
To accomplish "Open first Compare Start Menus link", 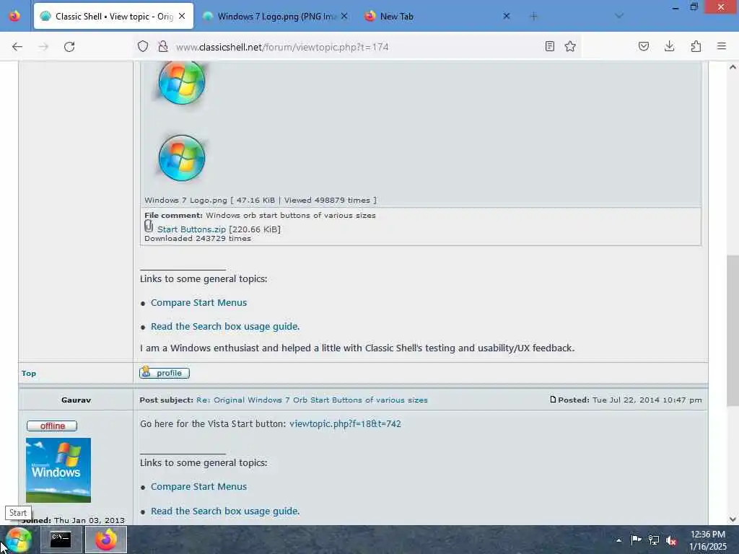I will (199, 302).
